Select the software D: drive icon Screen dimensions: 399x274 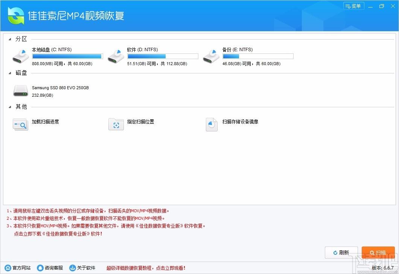coord(116,56)
